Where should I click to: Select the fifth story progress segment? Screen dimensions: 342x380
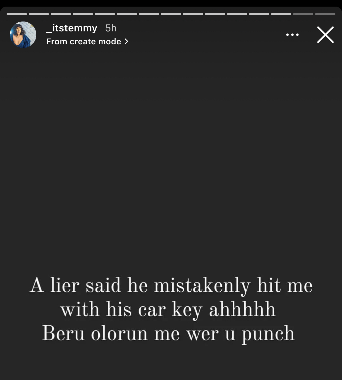105,14
